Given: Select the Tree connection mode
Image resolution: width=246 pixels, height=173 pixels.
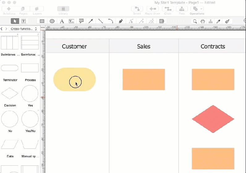Looking at the screenshot, I should [182, 9].
